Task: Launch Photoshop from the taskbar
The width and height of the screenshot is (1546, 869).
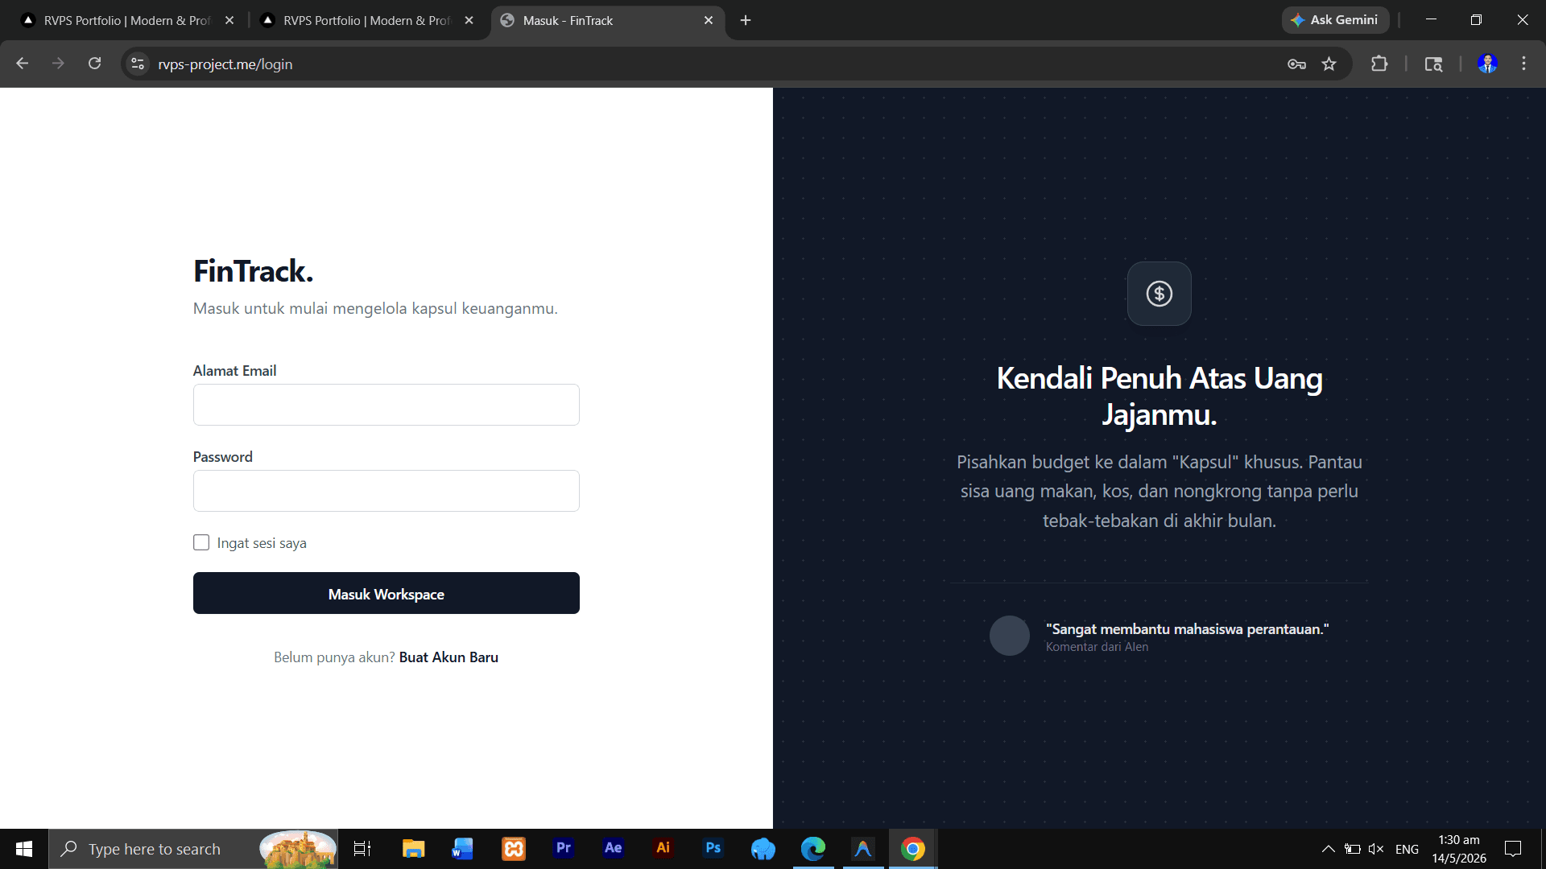Action: coord(713,849)
